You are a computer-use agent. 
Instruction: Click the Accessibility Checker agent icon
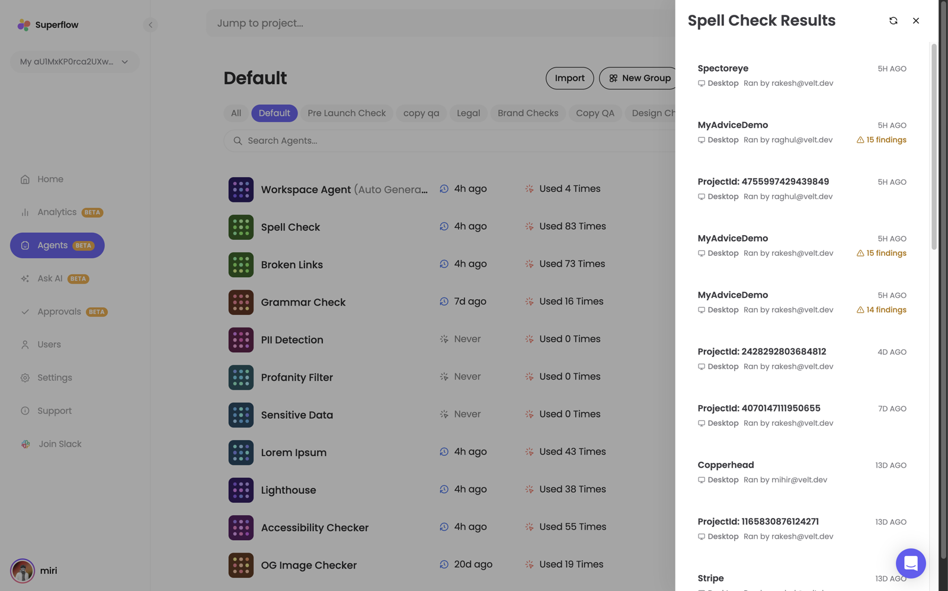[x=241, y=528]
